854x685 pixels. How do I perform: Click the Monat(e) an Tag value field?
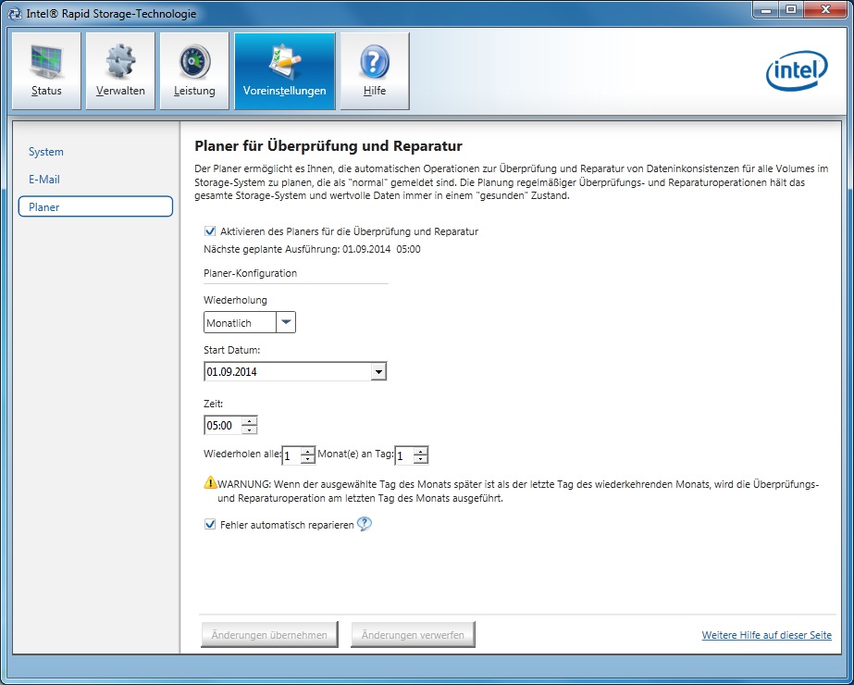(x=403, y=455)
